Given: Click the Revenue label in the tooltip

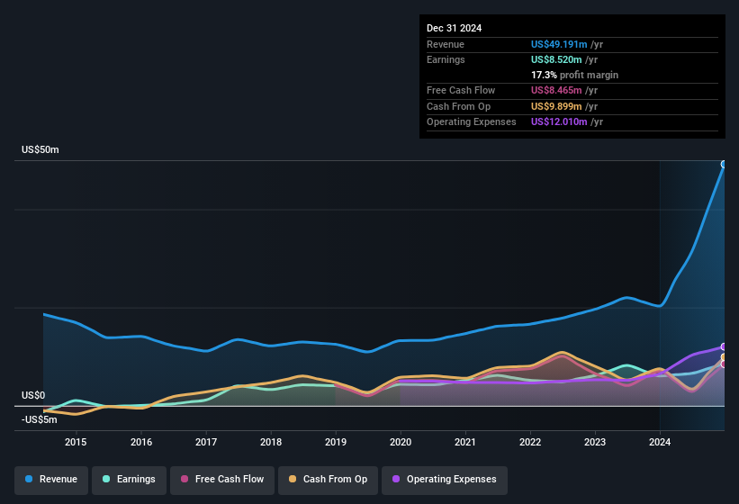Looking at the screenshot, I should pyautogui.click(x=446, y=44).
